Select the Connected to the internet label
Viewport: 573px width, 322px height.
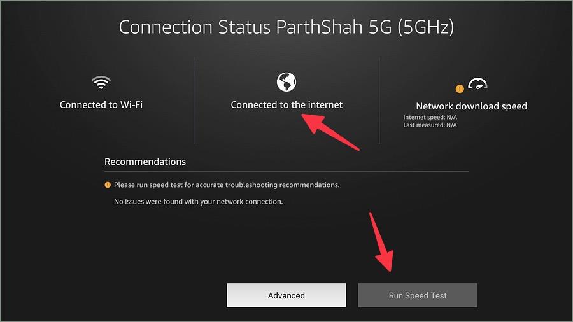click(x=286, y=105)
